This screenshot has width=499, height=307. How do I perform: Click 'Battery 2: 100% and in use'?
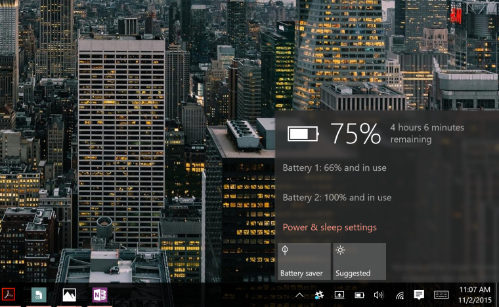[337, 198]
